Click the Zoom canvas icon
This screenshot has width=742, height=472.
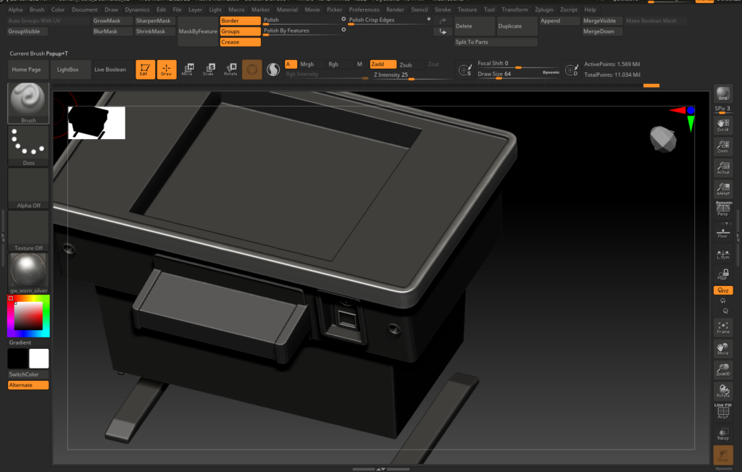click(x=722, y=146)
